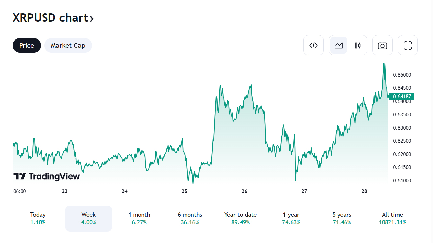The width and height of the screenshot is (433, 243).
Task: Open the XRPUSD chart heading link
Action: point(50,18)
